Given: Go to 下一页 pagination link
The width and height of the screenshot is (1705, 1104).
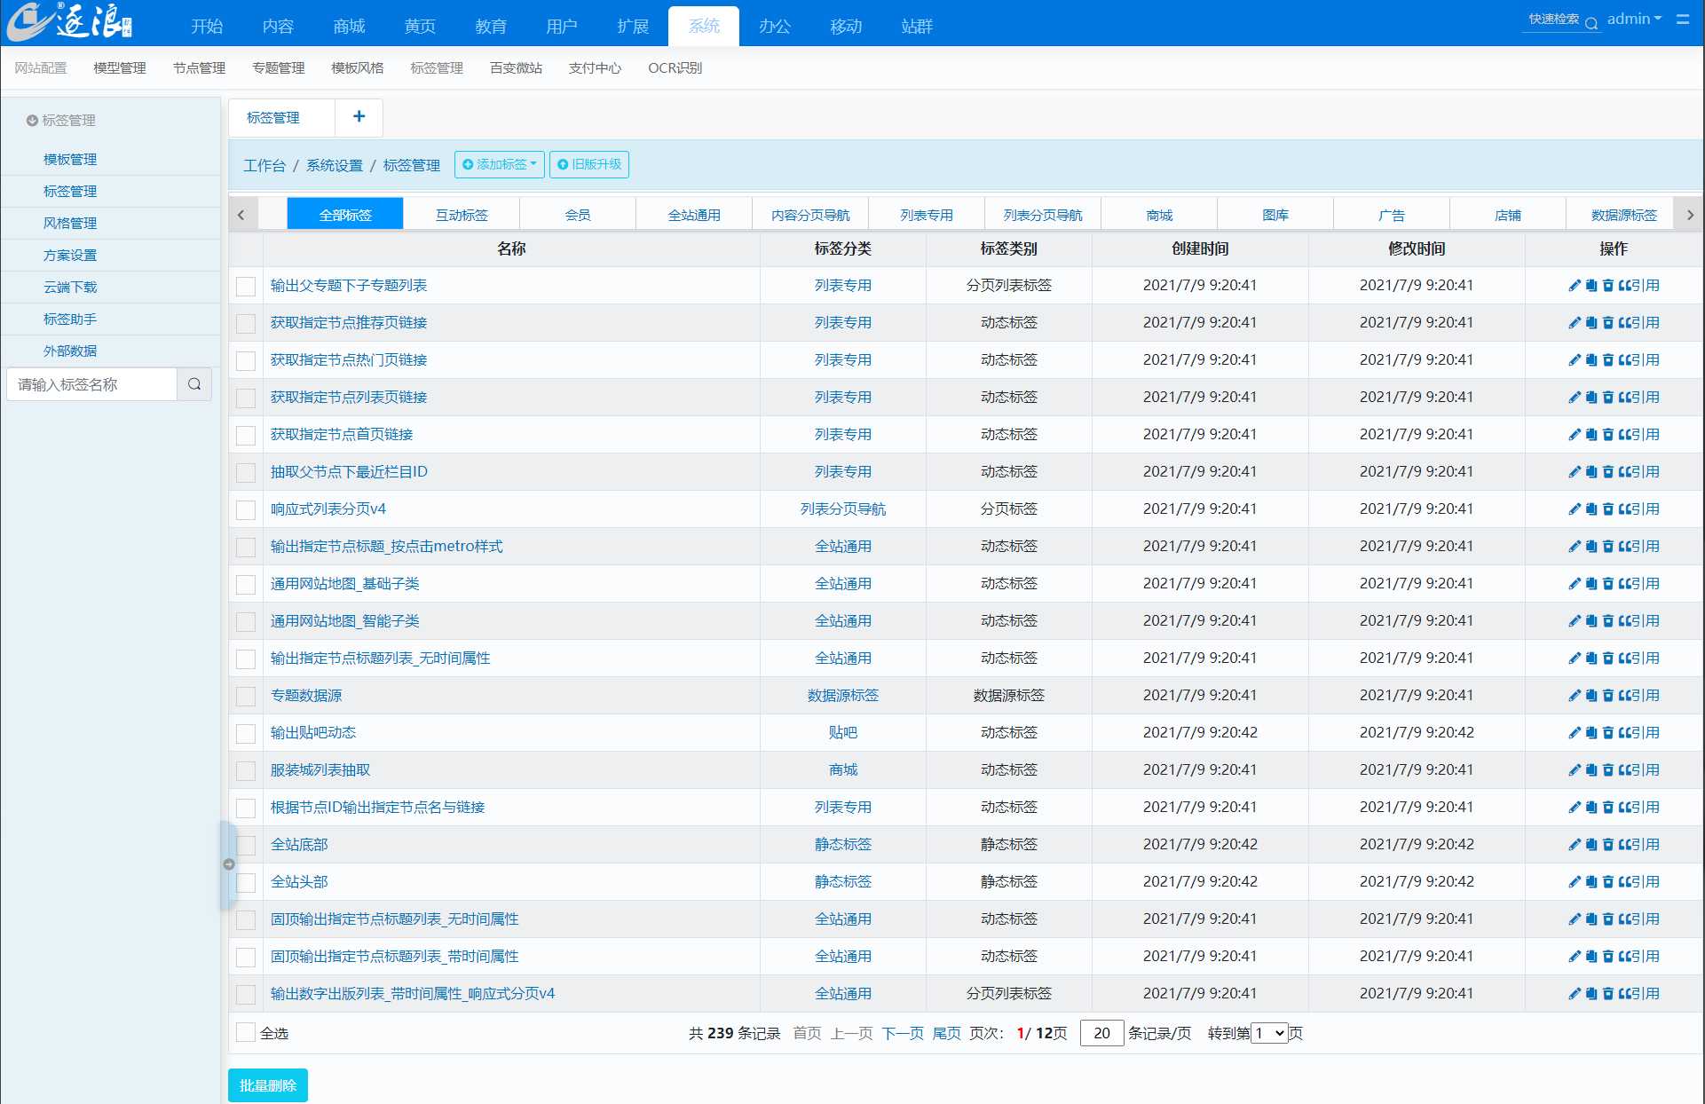Looking at the screenshot, I should [x=903, y=1033].
